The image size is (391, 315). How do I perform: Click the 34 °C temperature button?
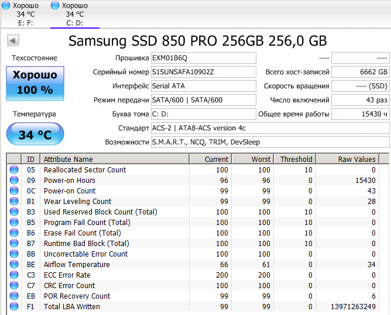point(35,134)
